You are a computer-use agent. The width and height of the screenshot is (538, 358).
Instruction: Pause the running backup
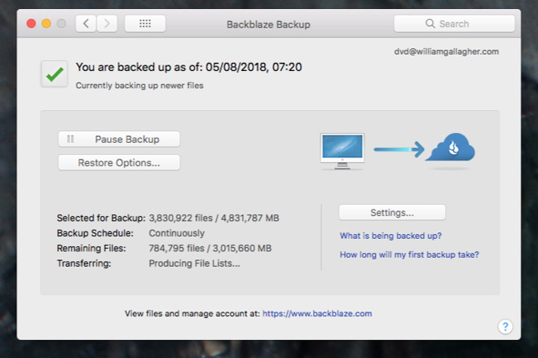point(119,139)
